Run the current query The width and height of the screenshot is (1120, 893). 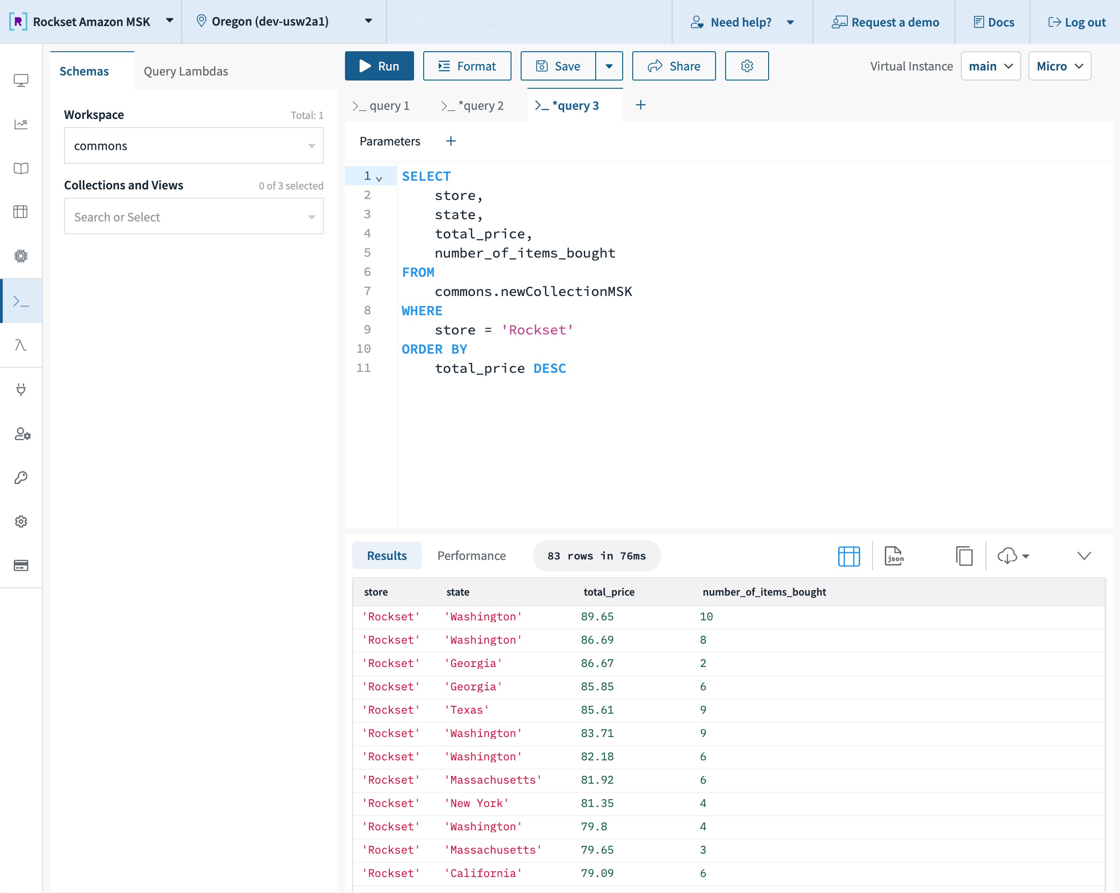click(x=379, y=66)
